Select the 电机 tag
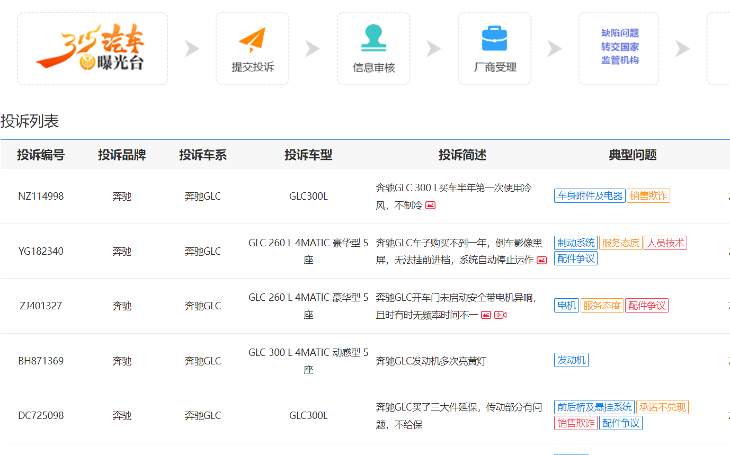 click(x=566, y=306)
